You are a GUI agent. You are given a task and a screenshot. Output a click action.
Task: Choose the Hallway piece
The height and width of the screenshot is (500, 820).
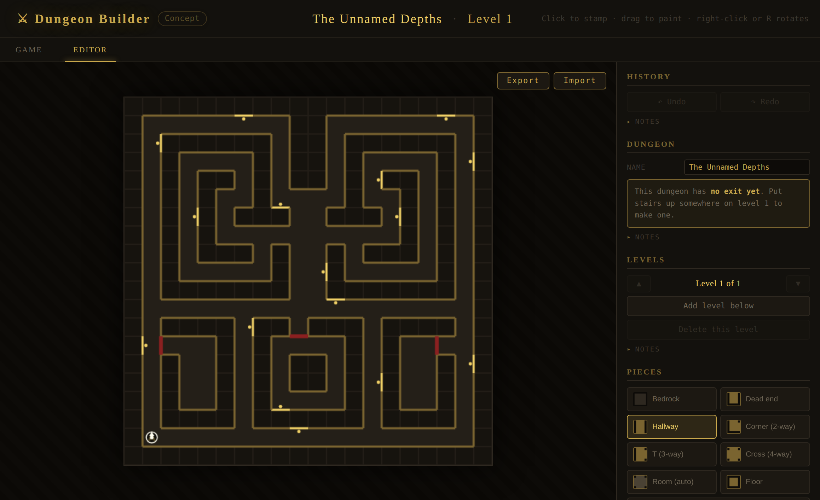(x=671, y=426)
